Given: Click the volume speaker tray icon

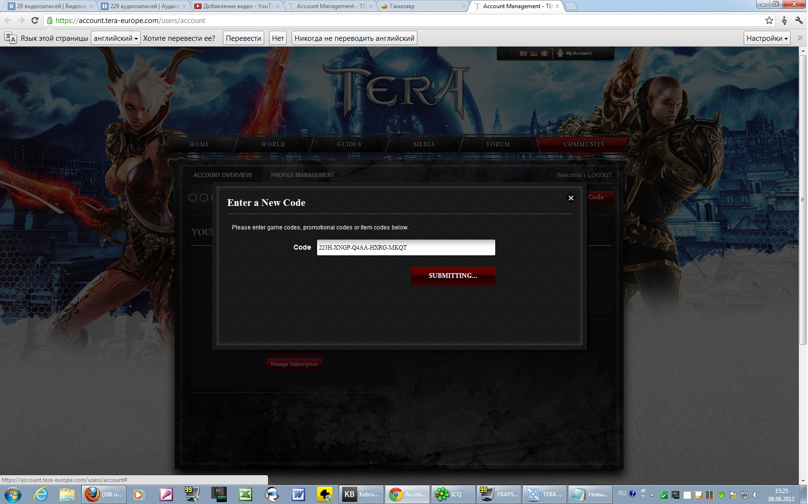Looking at the screenshot, I should click(756, 495).
